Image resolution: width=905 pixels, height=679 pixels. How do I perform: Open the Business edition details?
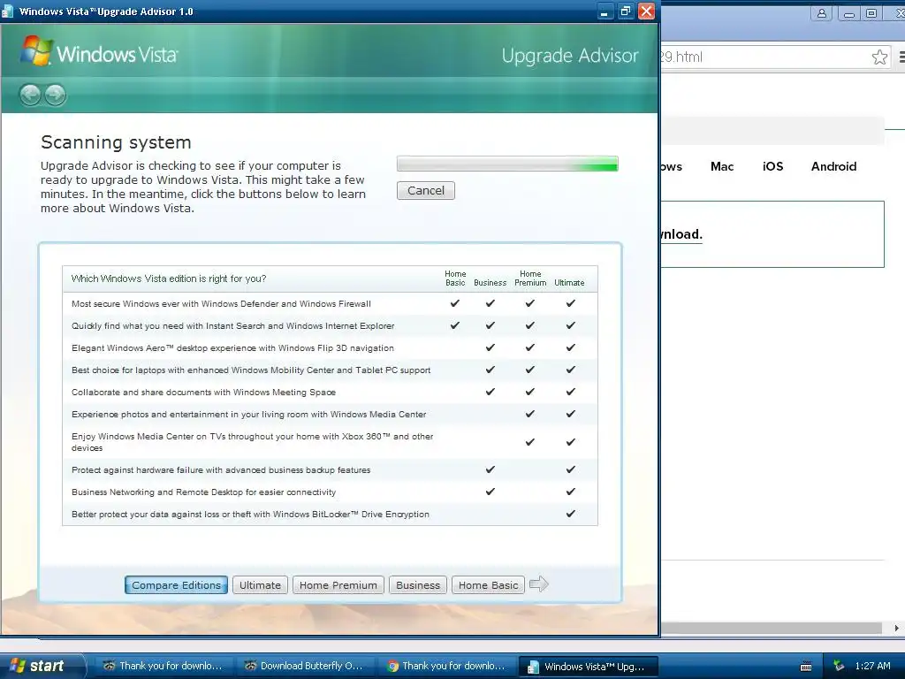(x=418, y=585)
